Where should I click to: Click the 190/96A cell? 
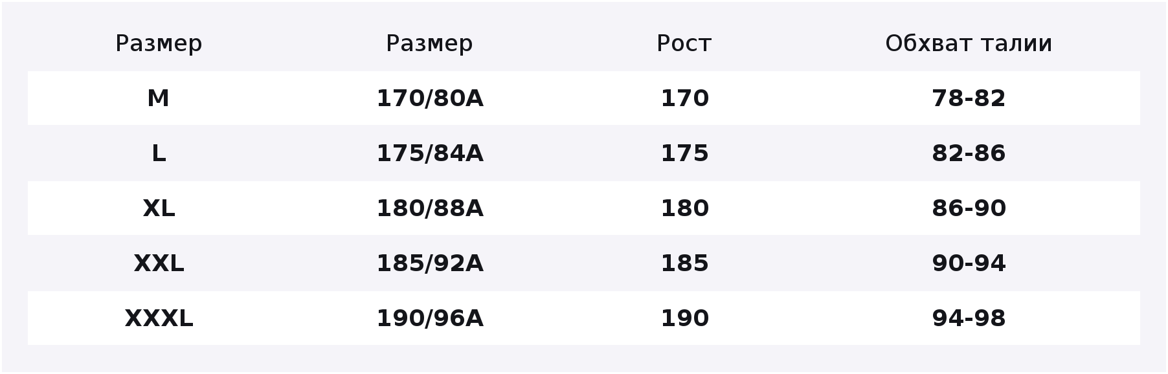(x=430, y=318)
